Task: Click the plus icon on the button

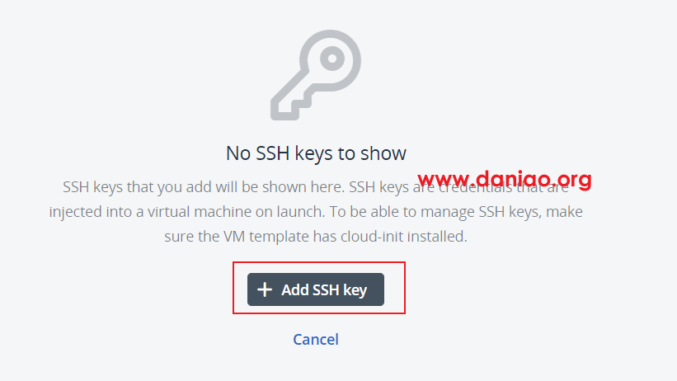Action: coord(265,289)
